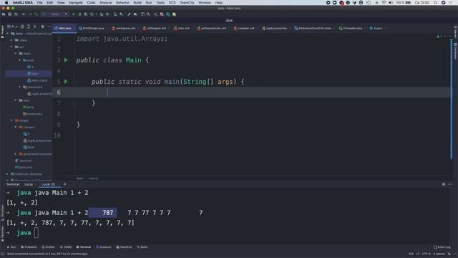This screenshot has height=258, width=458.
Task: Open the Build tool window button
Action: tap(142, 247)
